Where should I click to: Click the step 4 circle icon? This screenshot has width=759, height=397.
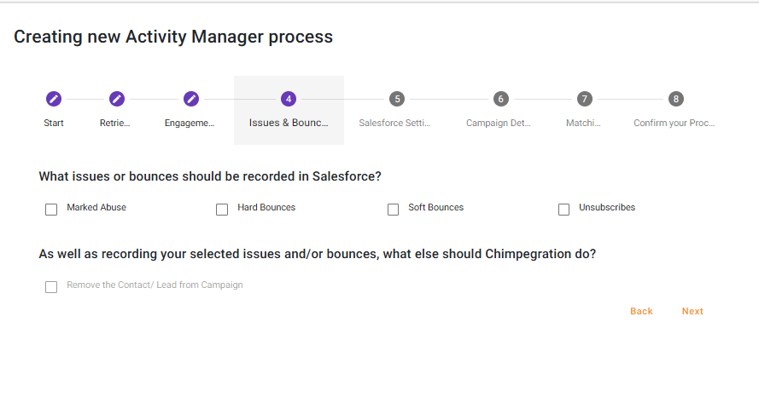(x=289, y=99)
